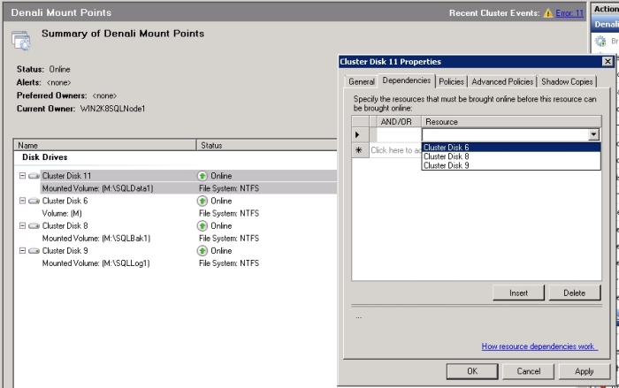The height and width of the screenshot is (388, 619).
Task: Open the Error: 11 cluster events link
Action: coord(569,13)
